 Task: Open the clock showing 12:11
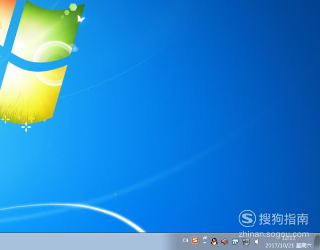coord(289,238)
